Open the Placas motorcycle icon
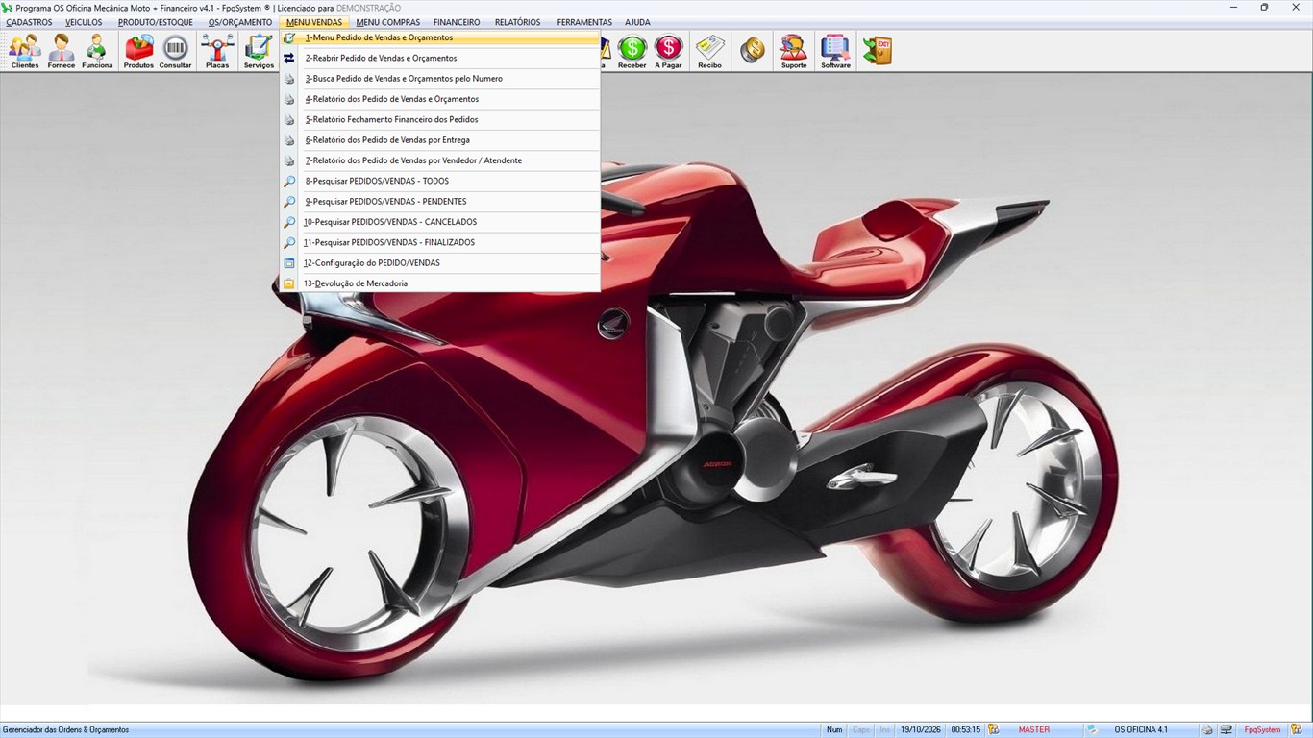The height and width of the screenshot is (738, 1313). [x=217, y=51]
